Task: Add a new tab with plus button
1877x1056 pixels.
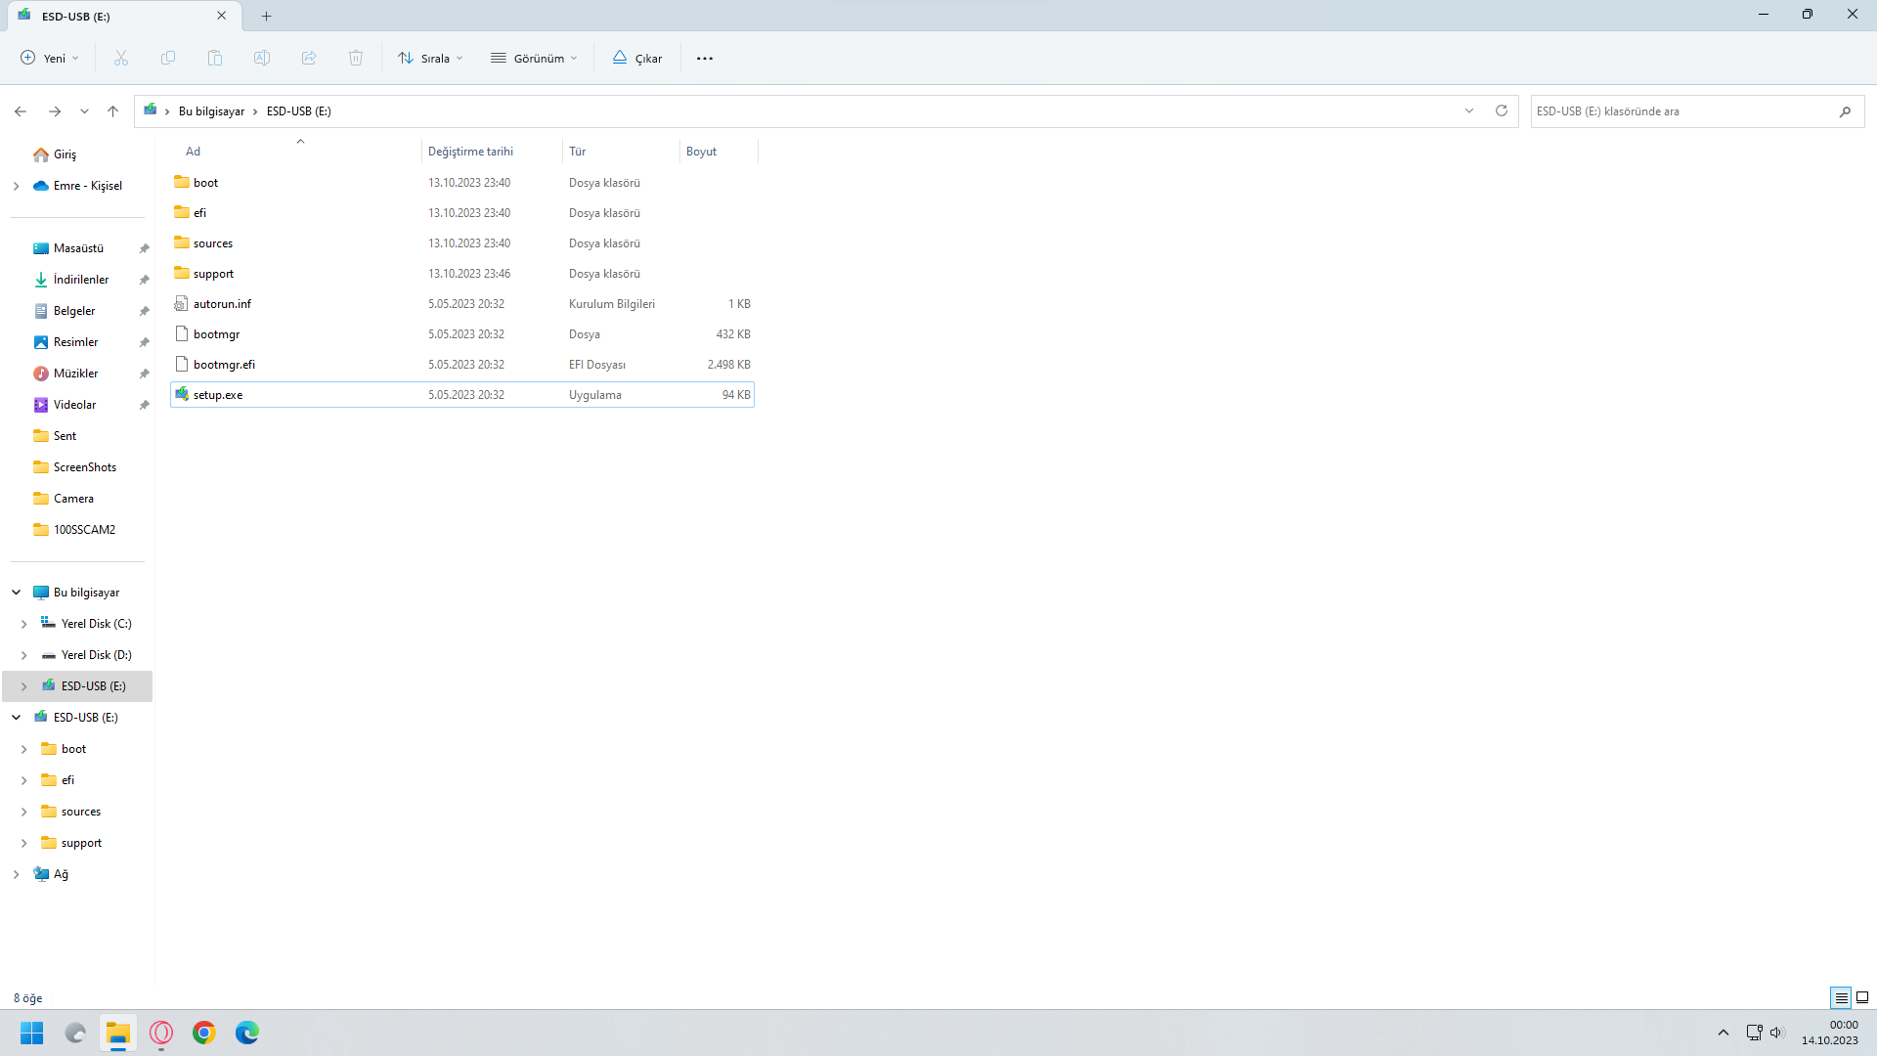Action: tap(267, 16)
